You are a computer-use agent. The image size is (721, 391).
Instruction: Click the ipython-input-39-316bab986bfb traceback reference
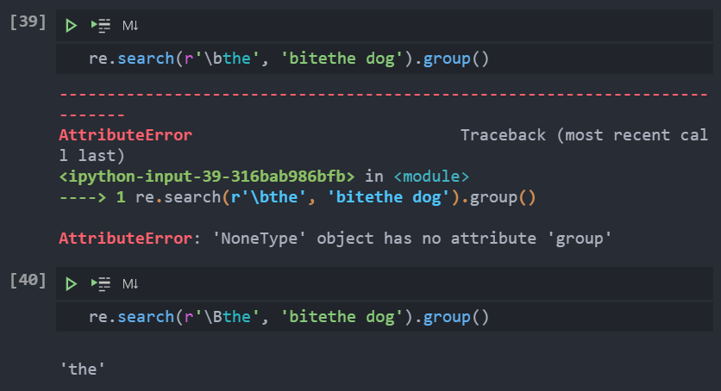(x=207, y=177)
